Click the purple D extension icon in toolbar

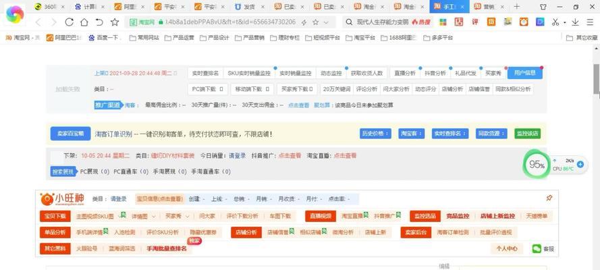pos(540,22)
